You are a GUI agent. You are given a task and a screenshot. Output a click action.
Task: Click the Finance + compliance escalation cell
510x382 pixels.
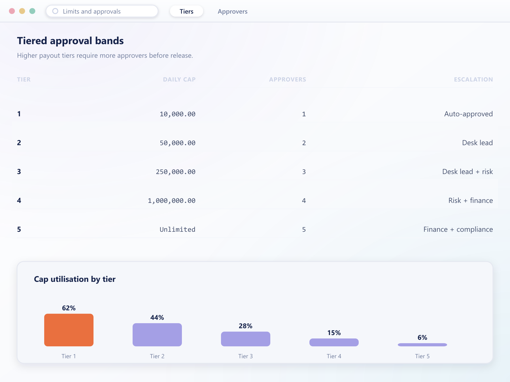pyautogui.click(x=458, y=229)
